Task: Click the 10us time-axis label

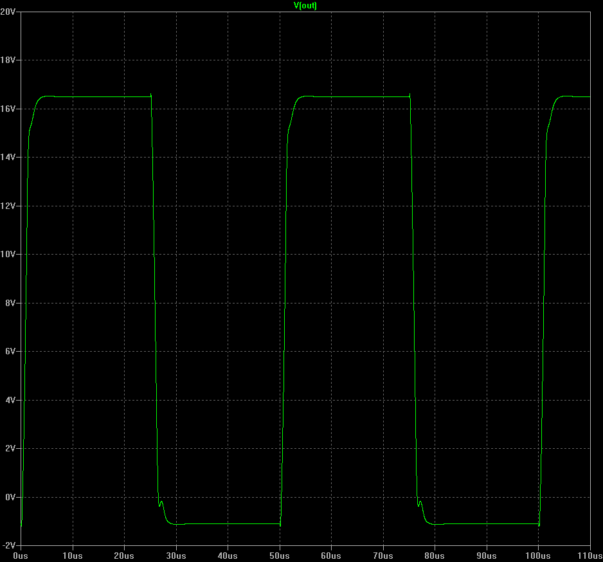Action: (73, 556)
